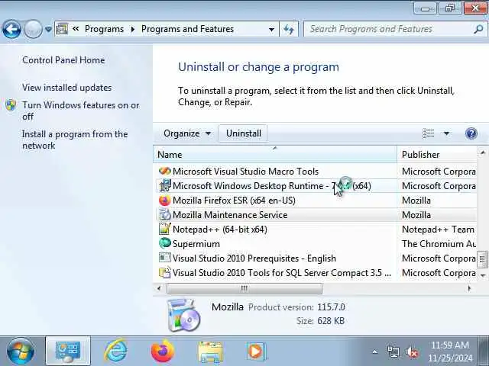Click The Chromium publisher cell for Supermium
Viewport: 489px width, 366px height.
(x=439, y=244)
